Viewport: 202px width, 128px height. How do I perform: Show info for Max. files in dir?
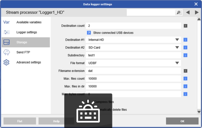[185, 86]
